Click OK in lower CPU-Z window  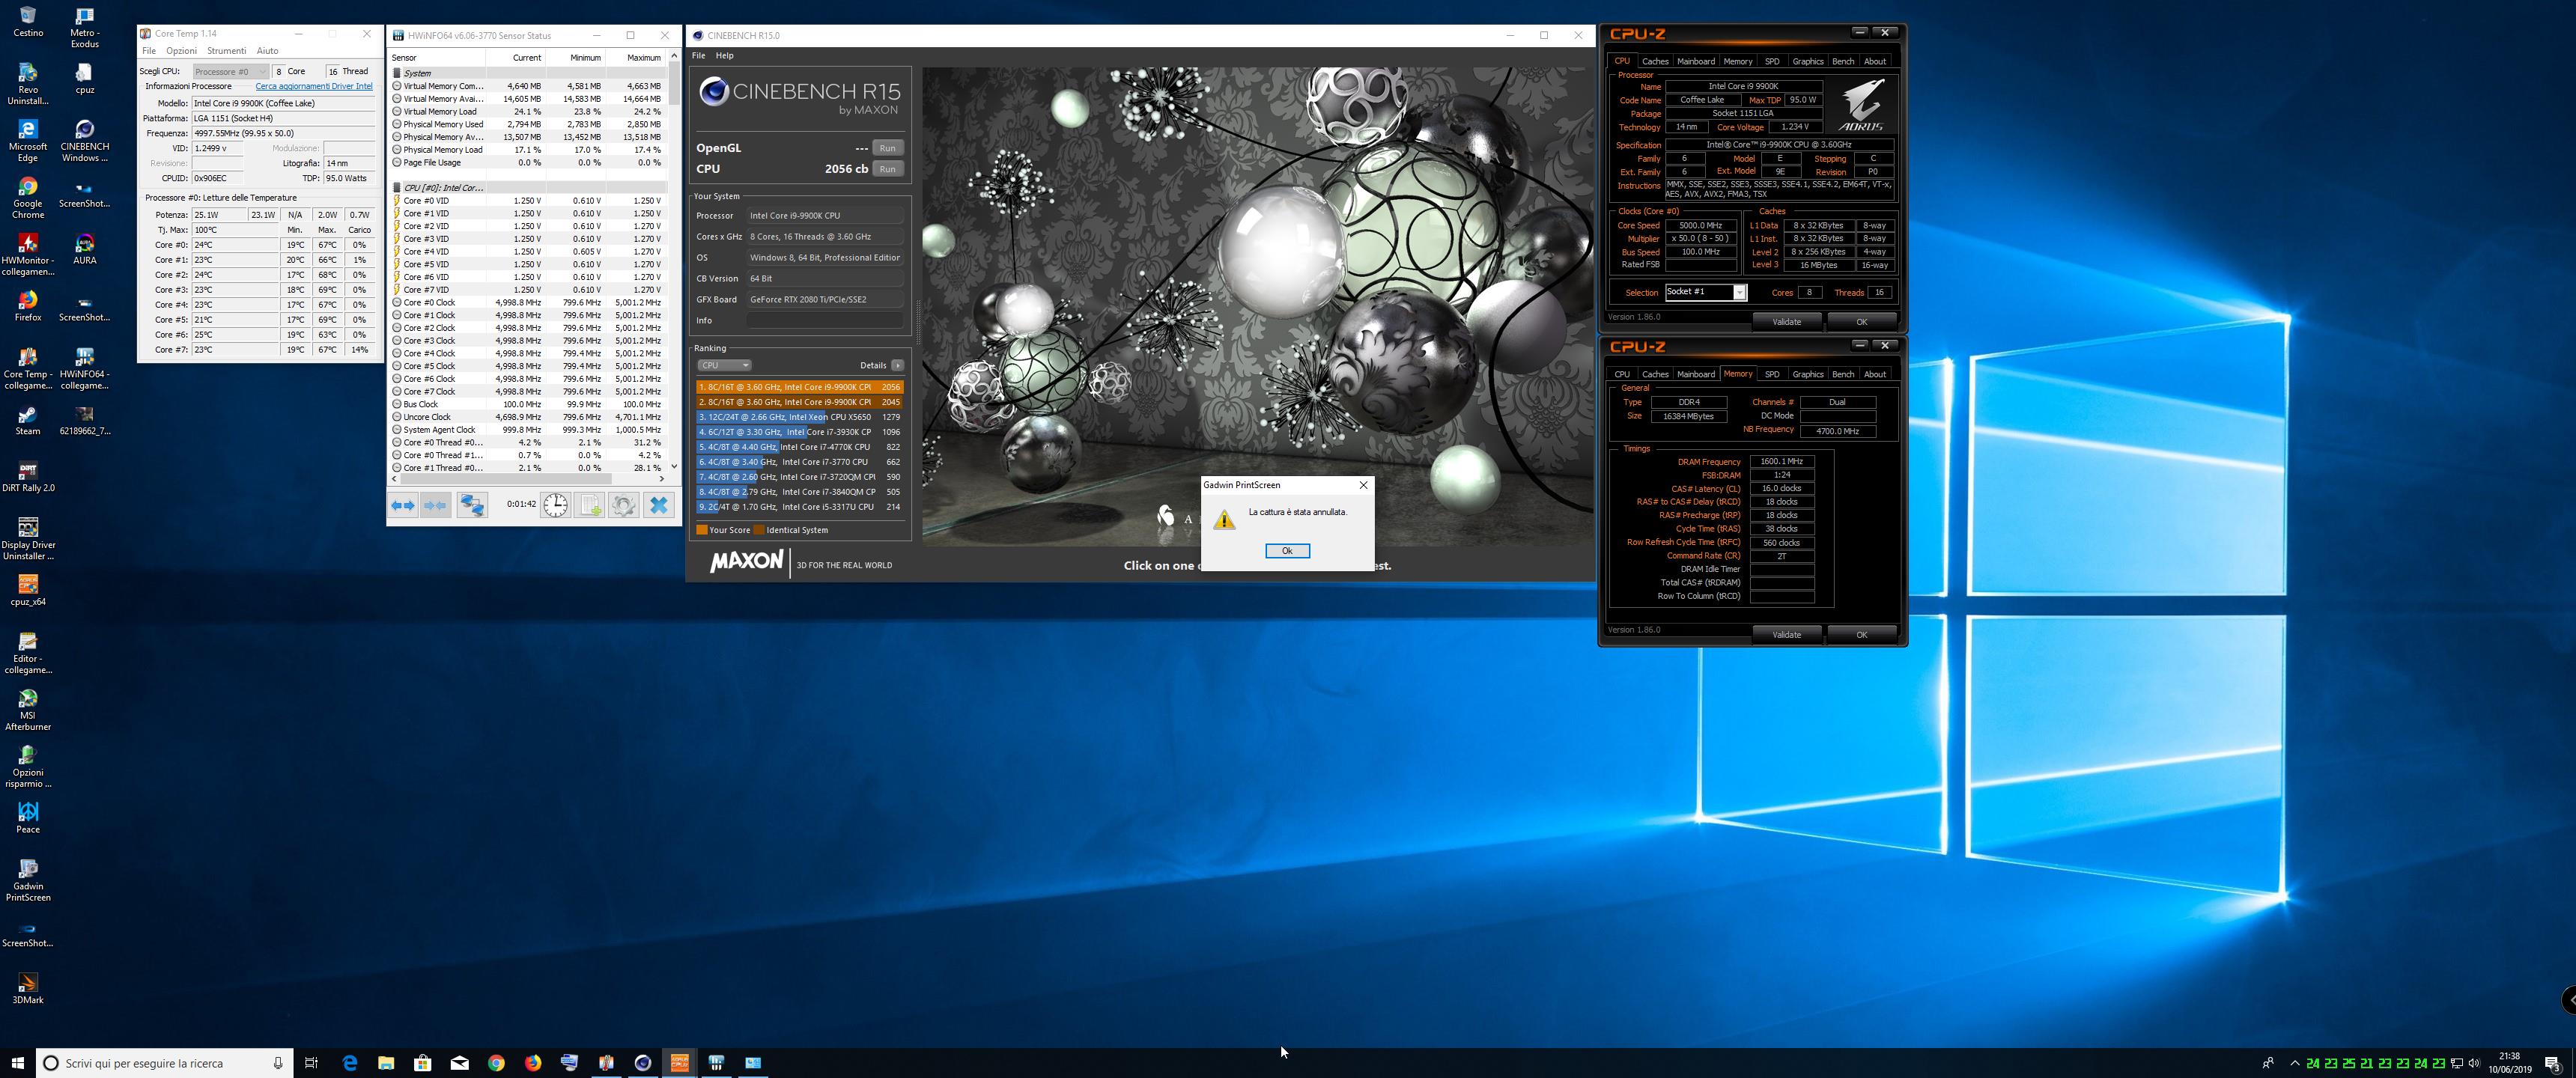click(1862, 635)
